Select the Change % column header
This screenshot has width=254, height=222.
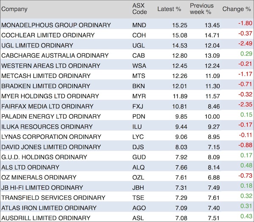(x=236, y=9)
